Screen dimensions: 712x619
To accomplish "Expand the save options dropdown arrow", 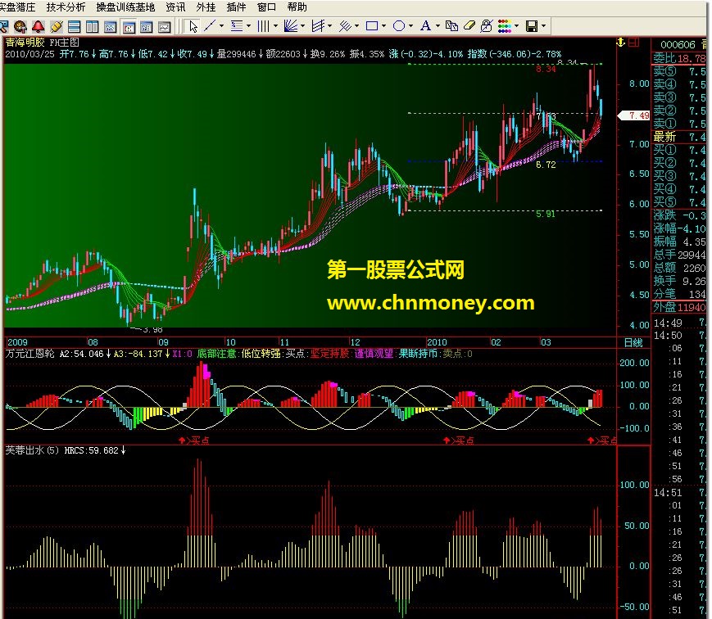I will [543, 26].
